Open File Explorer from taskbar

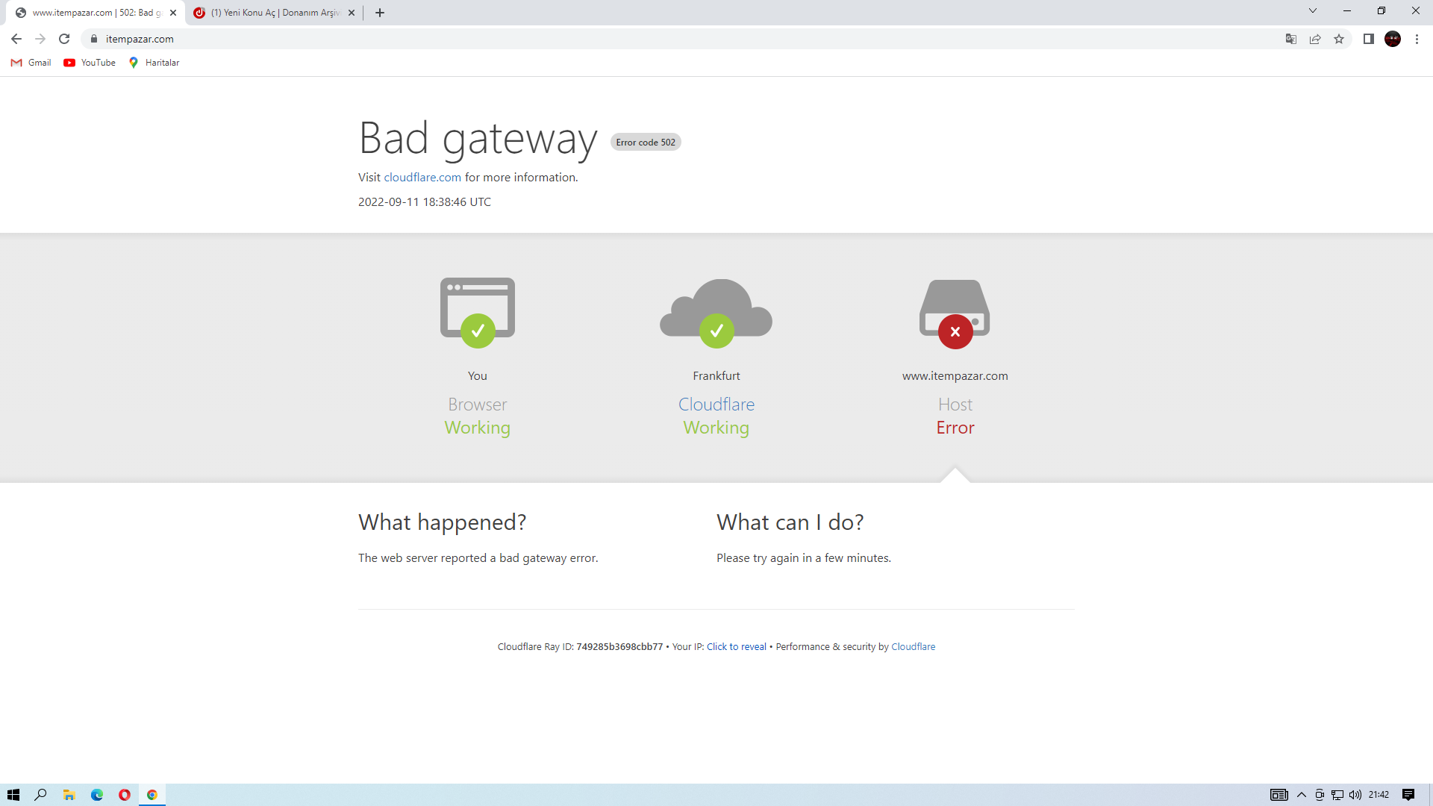[x=69, y=795]
